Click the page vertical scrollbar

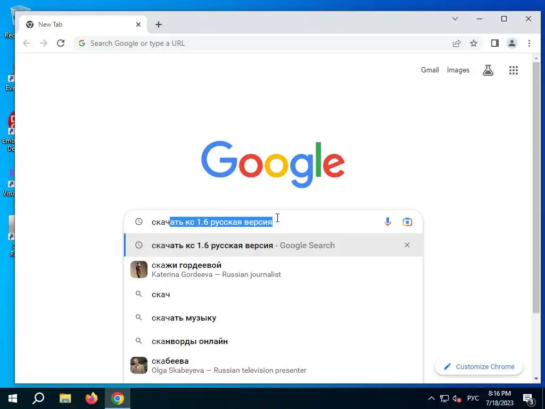coord(535,188)
